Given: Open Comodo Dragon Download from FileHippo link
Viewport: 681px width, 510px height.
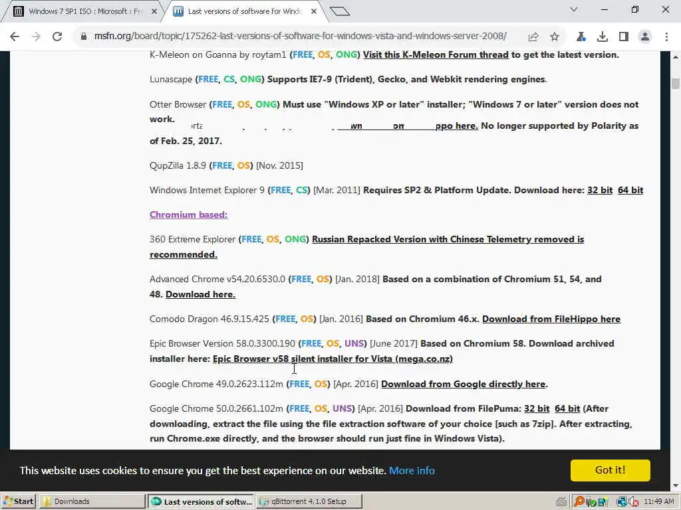Looking at the screenshot, I should 551,319.
